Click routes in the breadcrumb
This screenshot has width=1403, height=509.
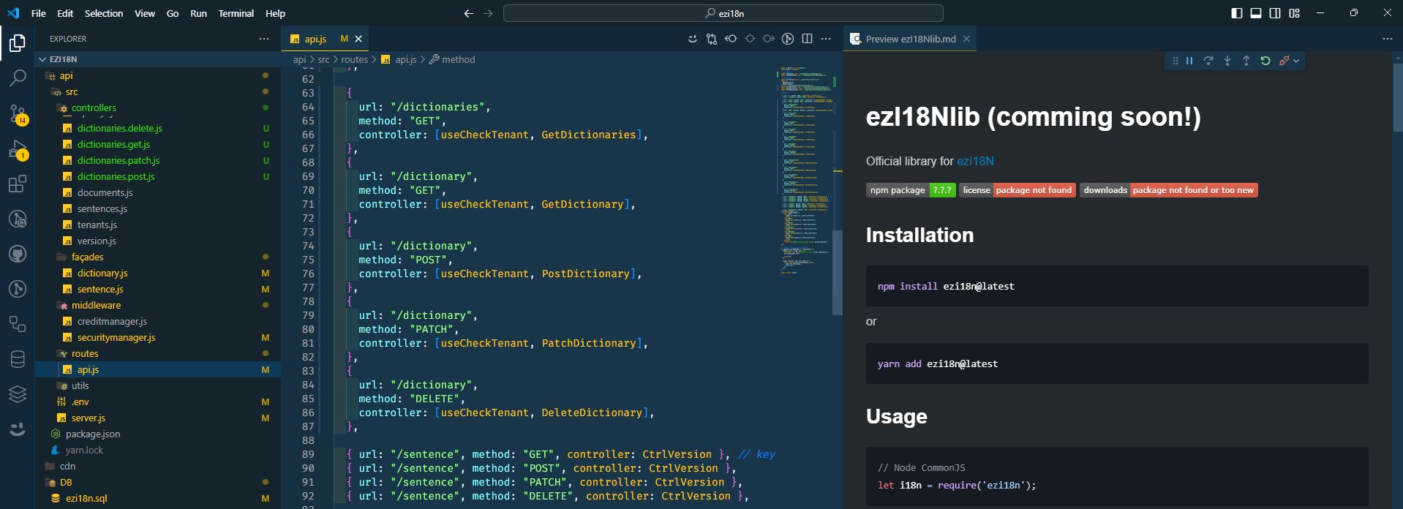(354, 59)
